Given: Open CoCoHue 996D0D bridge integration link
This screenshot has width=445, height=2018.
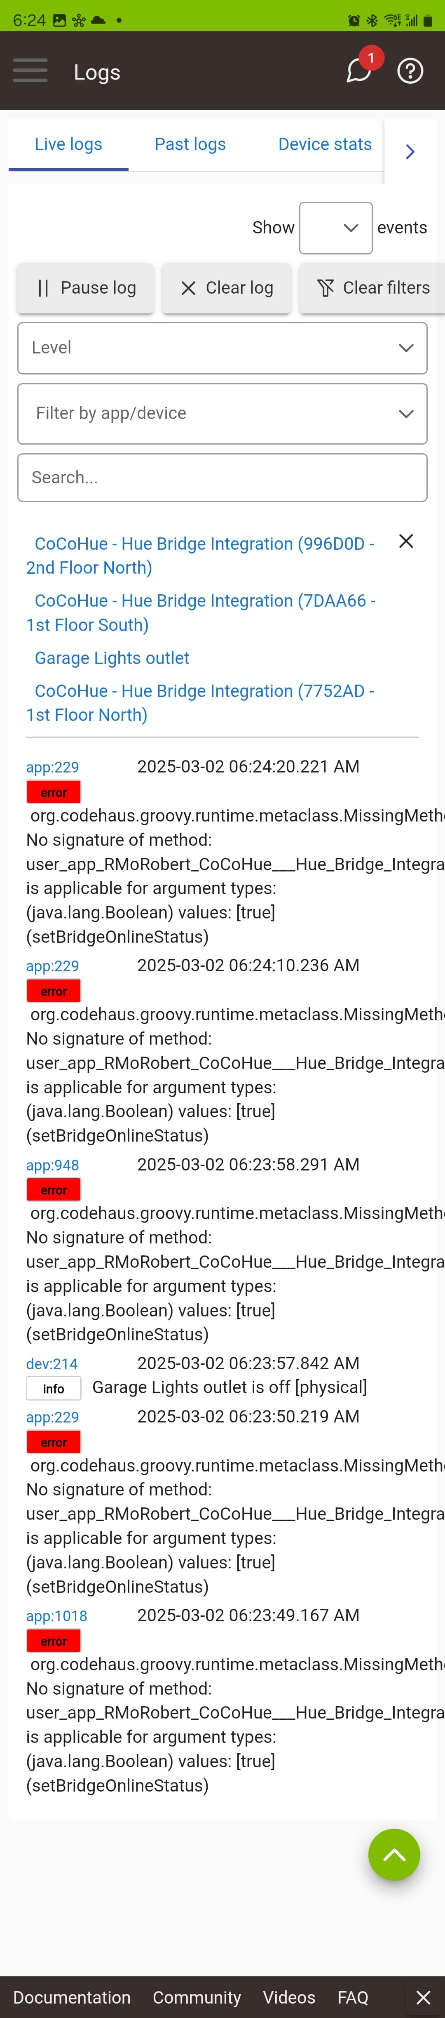Looking at the screenshot, I should 203,555.
